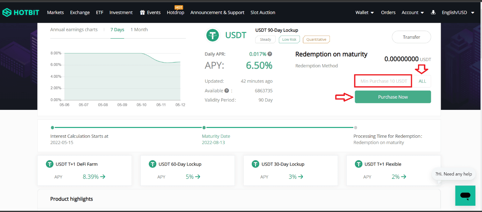
Task: Open the Hotdrop page
Action: pyautogui.click(x=176, y=13)
